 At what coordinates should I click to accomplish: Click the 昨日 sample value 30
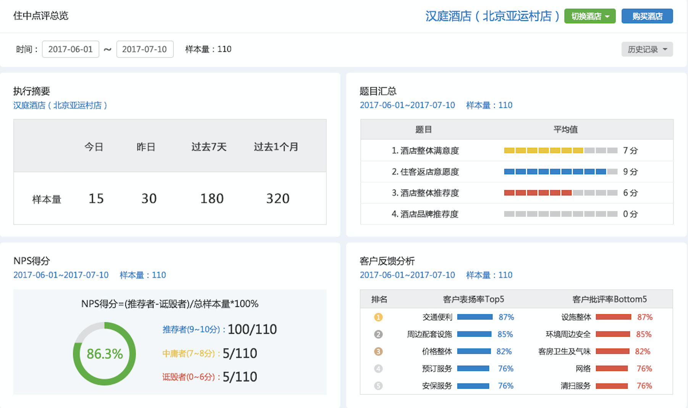pos(149,199)
